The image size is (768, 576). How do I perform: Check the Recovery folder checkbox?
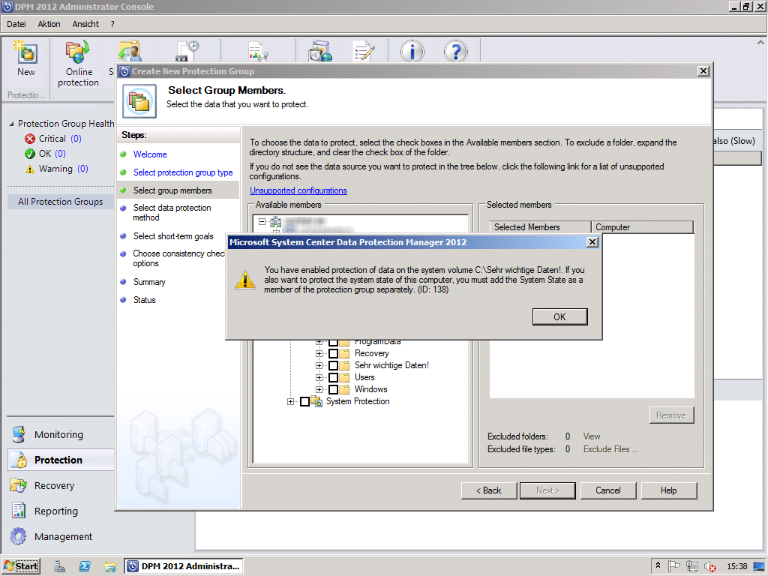(x=333, y=354)
